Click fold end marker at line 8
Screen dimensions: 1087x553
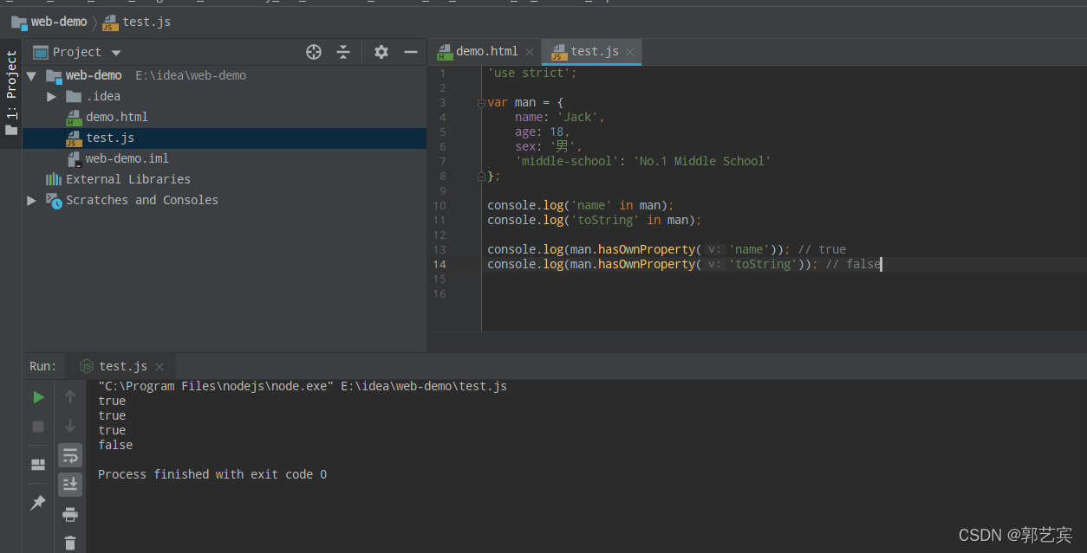pos(481,177)
